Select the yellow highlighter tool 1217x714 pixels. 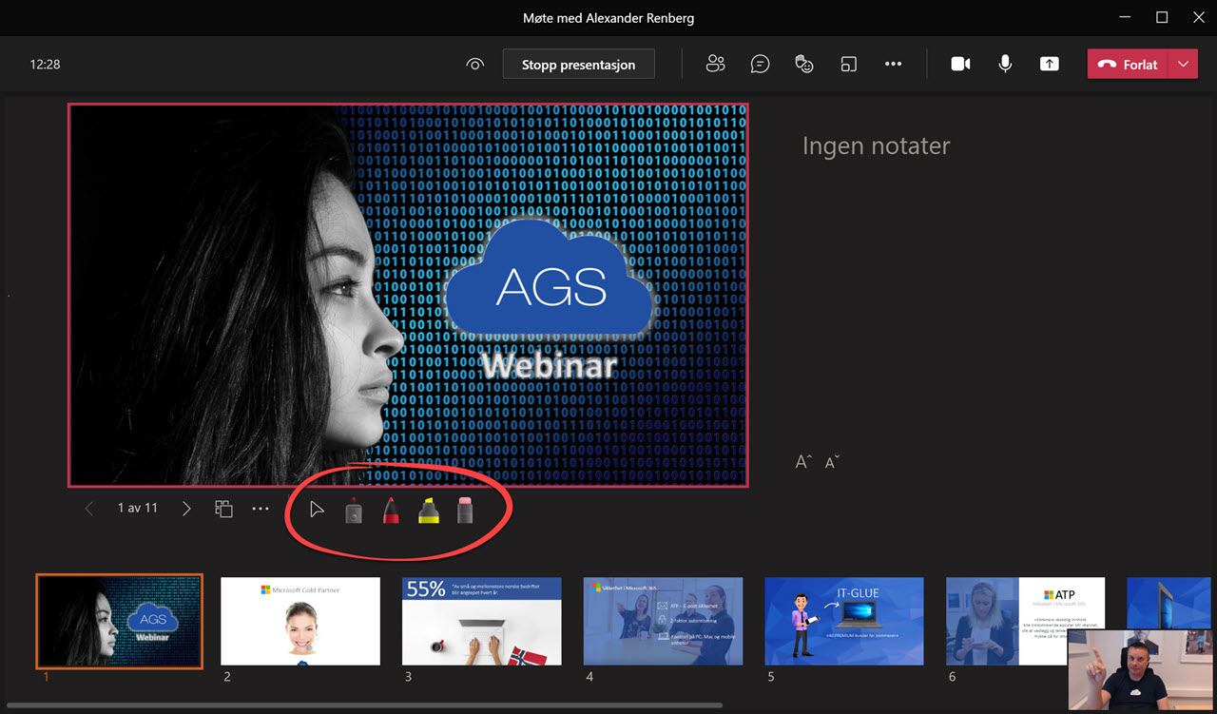click(428, 510)
